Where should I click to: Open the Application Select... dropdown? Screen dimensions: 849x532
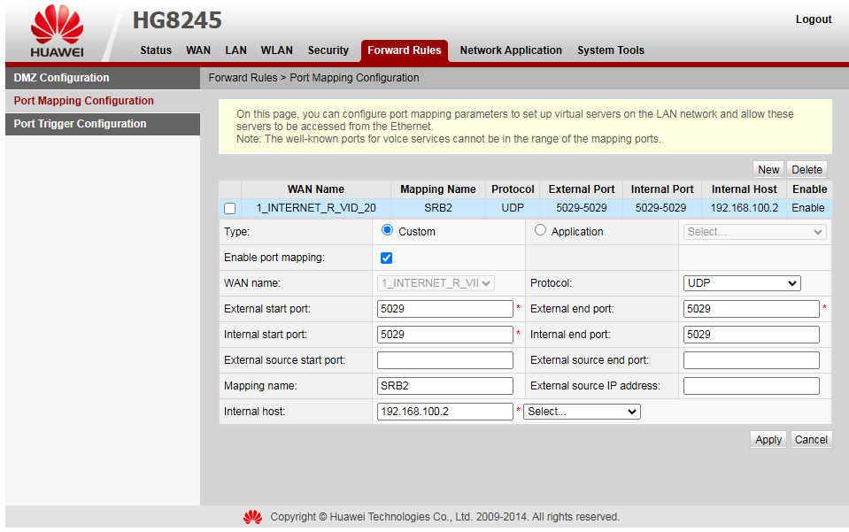pos(755,232)
